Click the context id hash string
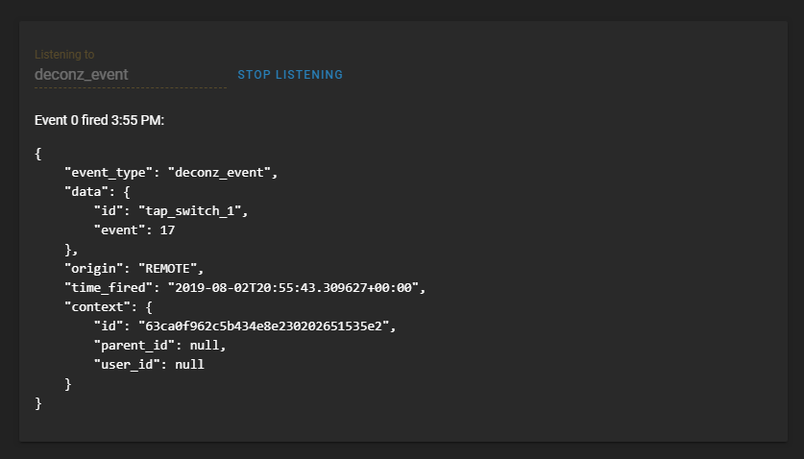This screenshot has height=459, width=804. pos(263,326)
